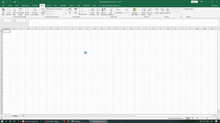This screenshot has height=123, width=220.
Task: Open the Windows Start menu
Action: (x=2, y=121)
